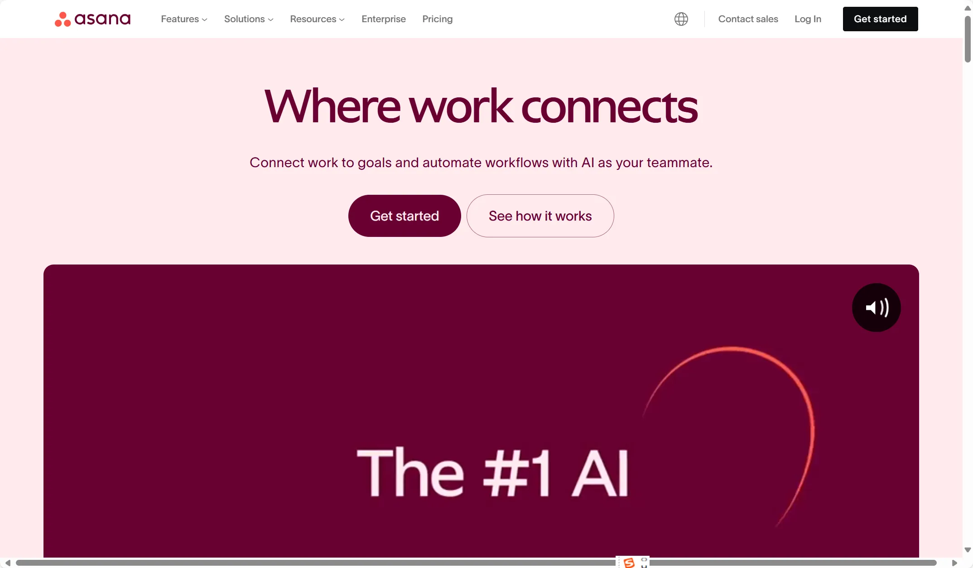Expand the Resources dropdown menu
973x568 pixels.
[317, 19]
